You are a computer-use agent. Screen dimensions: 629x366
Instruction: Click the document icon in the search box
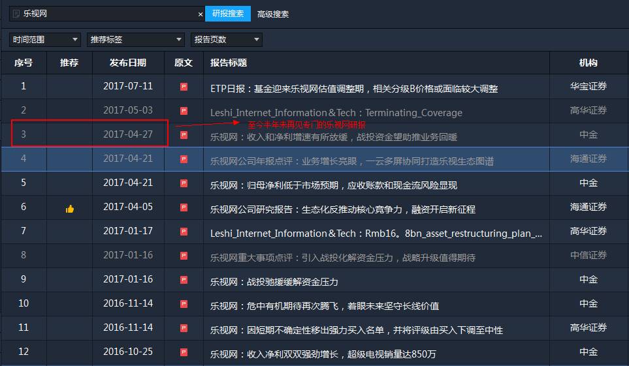coord(16,14)
